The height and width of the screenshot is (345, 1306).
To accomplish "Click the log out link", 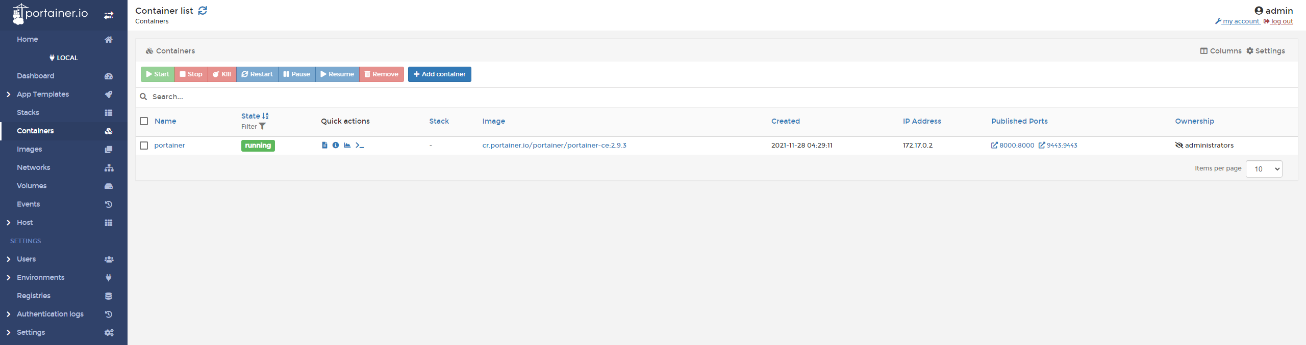I will tap(1278, 21).
